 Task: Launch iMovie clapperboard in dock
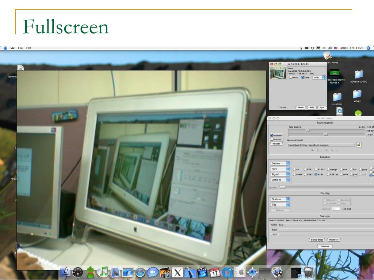(202, 272)
